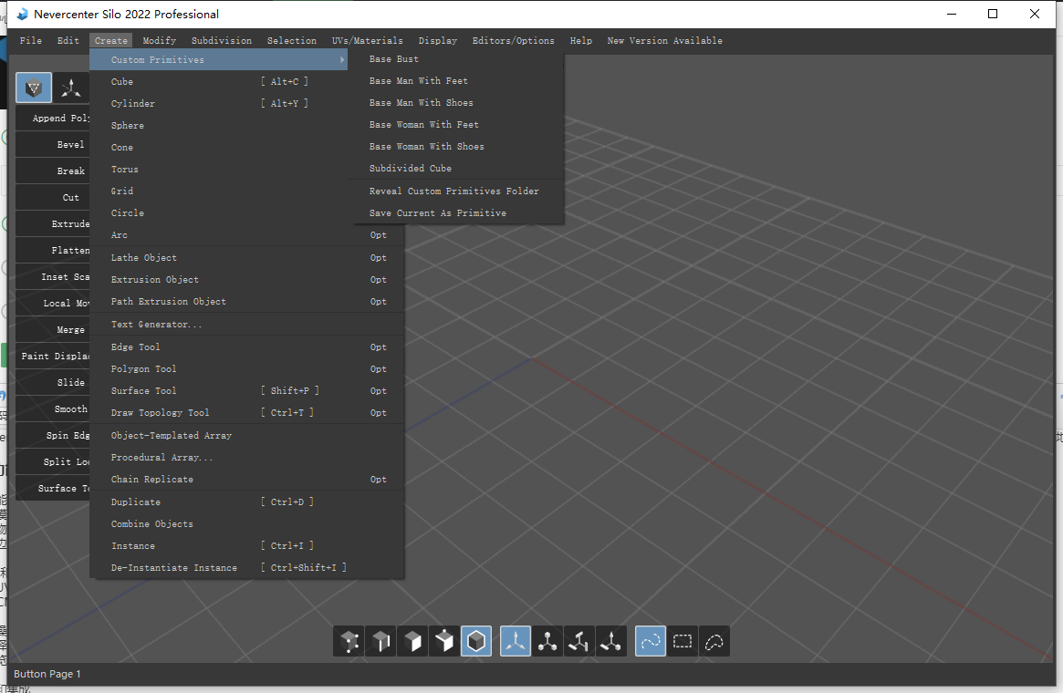Click the Break tool button

(x=53, y=171)
